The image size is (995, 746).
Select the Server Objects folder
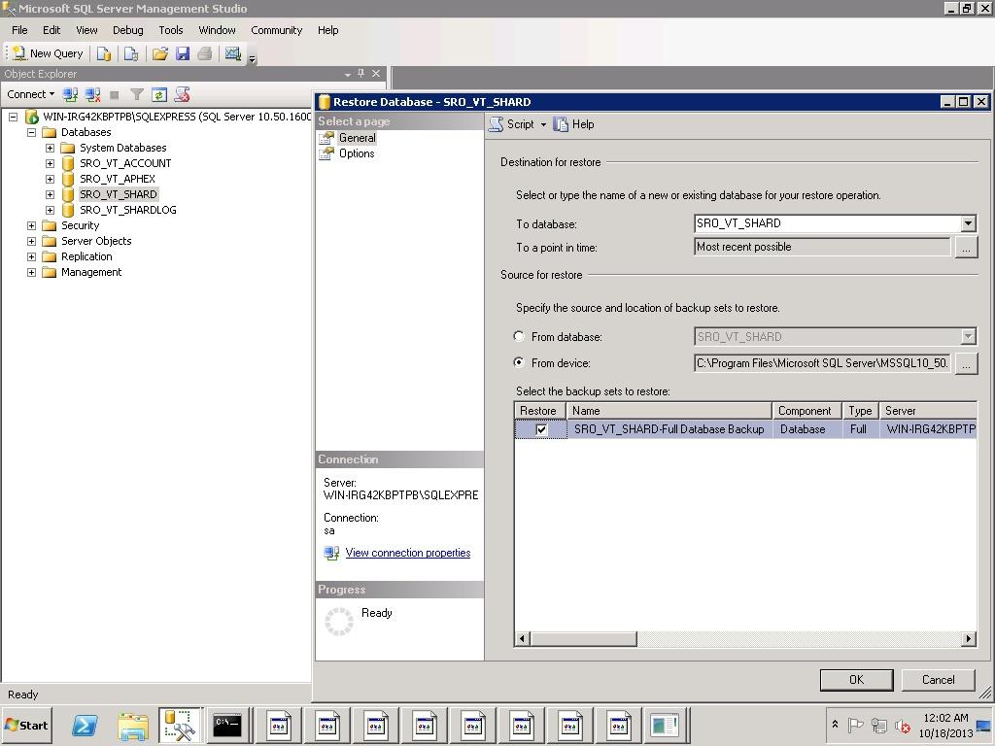pyautogui.click(x=96, y=241)
